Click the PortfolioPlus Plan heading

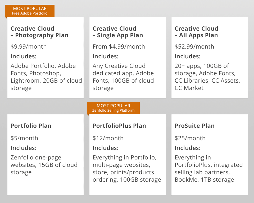pos(119,126)
